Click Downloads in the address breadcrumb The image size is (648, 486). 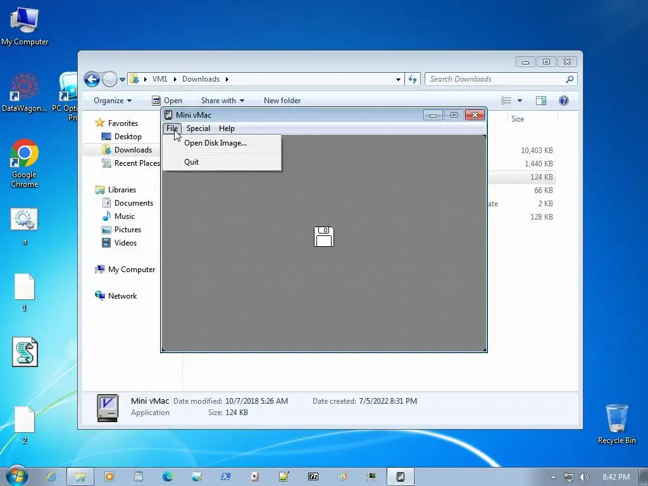point(201,79)
